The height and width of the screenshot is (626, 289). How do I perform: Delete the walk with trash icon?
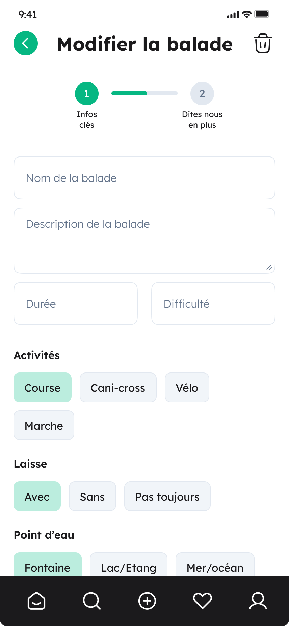(263, 43)
